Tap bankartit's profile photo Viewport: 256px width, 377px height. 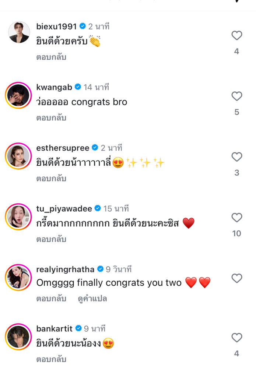pos(18,337)
